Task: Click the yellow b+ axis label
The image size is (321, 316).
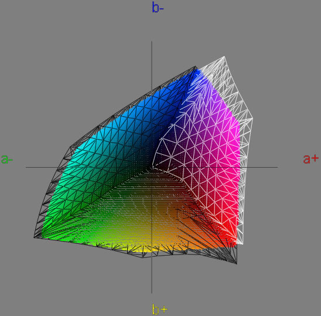Action: 160,309
